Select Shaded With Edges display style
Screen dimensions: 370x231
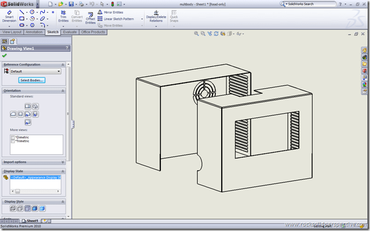click(34, 209)
